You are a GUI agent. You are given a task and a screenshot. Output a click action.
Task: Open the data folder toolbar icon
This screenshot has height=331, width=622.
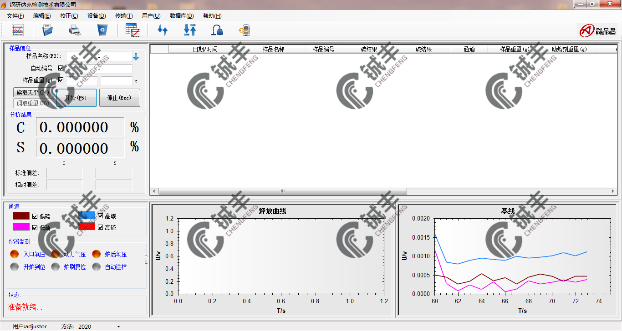pyautogui.click(x=47, y=30)
